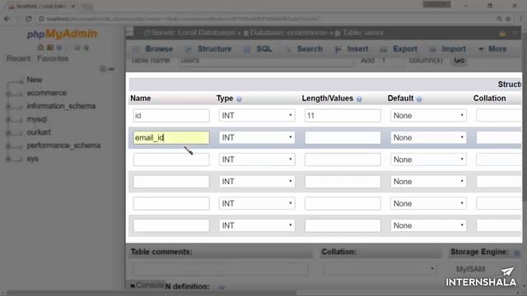Reload the page with refresh icon

click(28, 19)
